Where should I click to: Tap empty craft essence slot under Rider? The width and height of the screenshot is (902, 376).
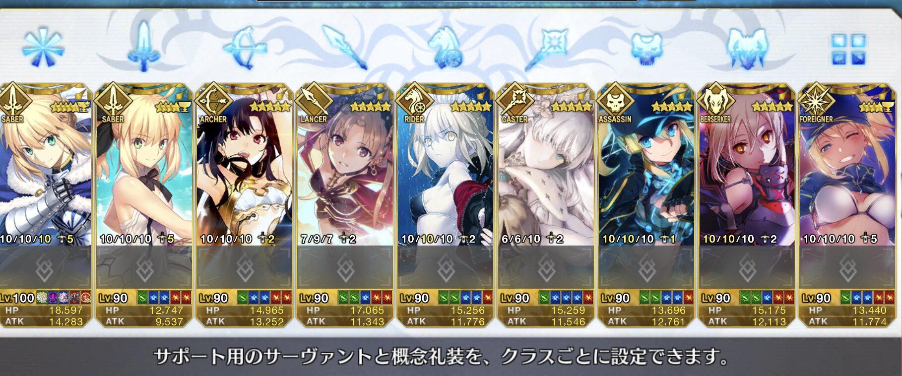click(x=445, y=269)
